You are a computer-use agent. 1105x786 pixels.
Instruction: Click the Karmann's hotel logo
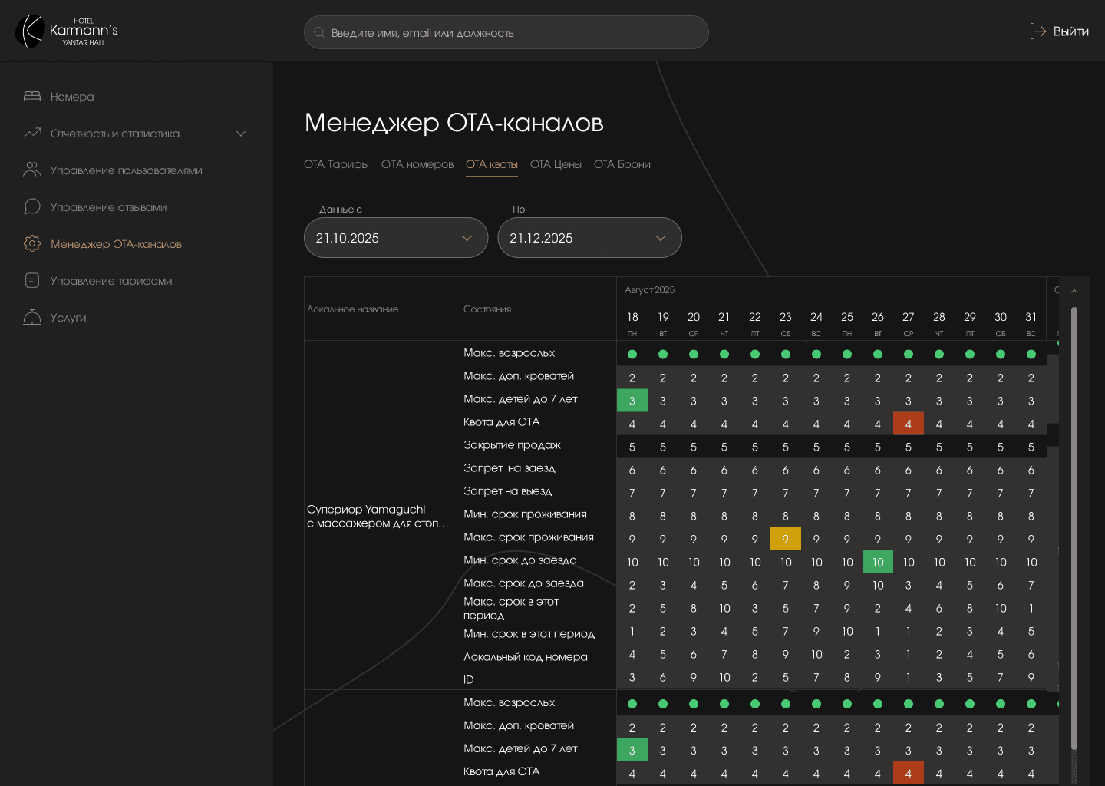point(67,31)
